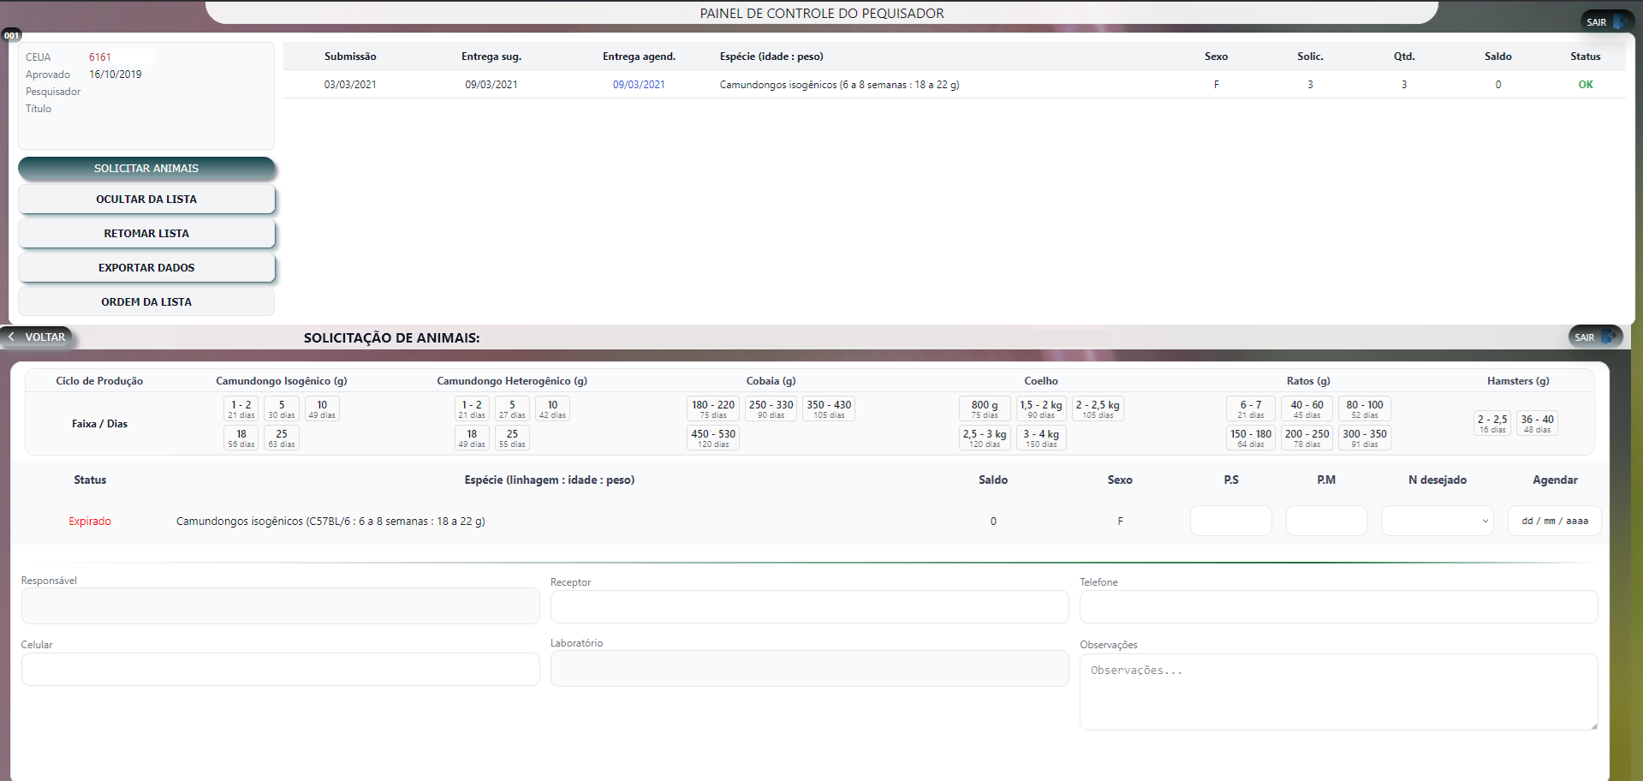
Task: Select Ratos 150 - 180 range tile
Action: pyautogui.click(x=1250, y=438)
